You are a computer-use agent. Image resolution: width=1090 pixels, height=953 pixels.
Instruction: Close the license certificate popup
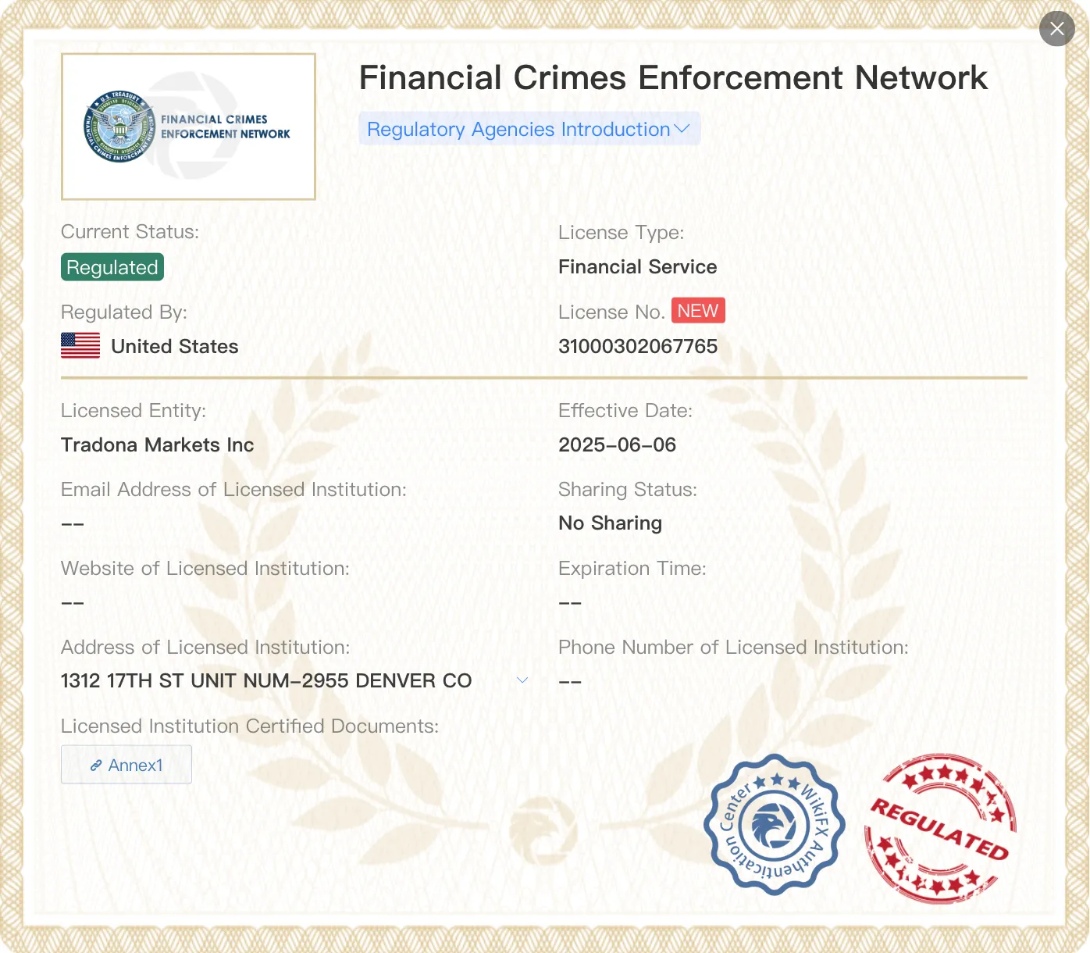1057,29
